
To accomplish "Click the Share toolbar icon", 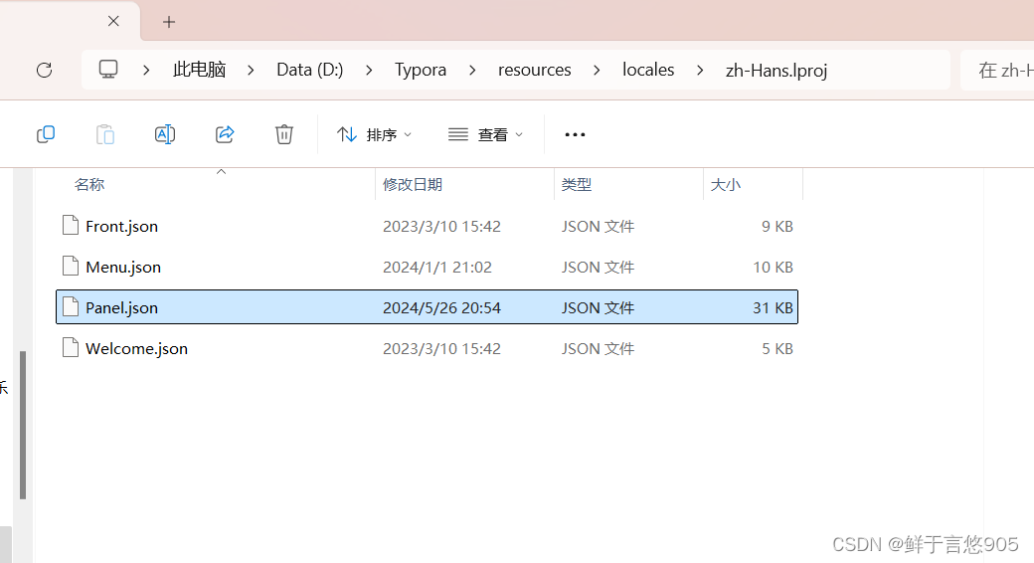I will (x=225, y=134).
